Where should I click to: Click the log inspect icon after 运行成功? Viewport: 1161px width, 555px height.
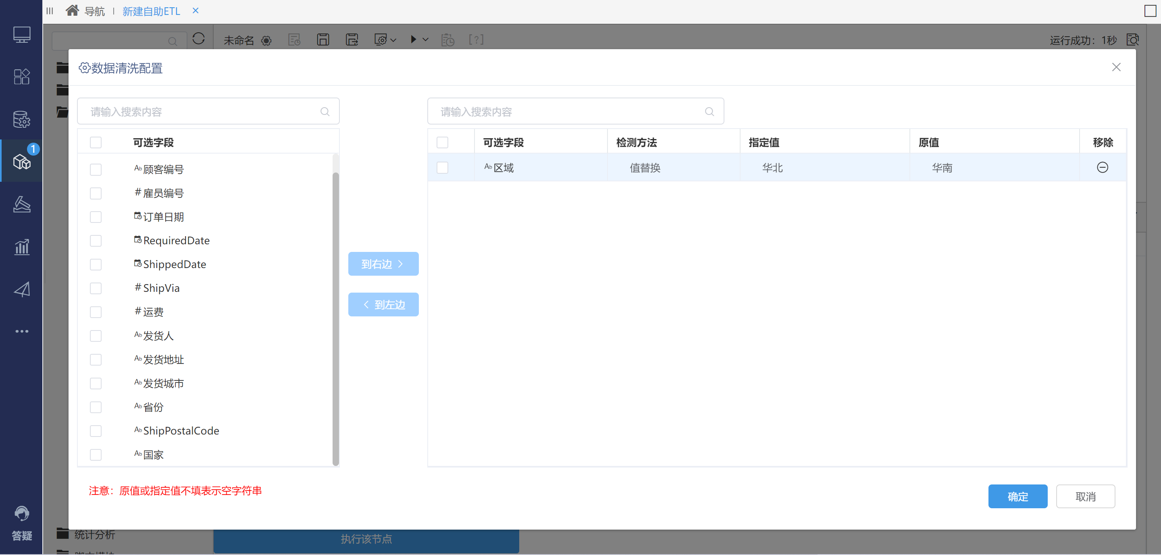[x=1133, y=39]
